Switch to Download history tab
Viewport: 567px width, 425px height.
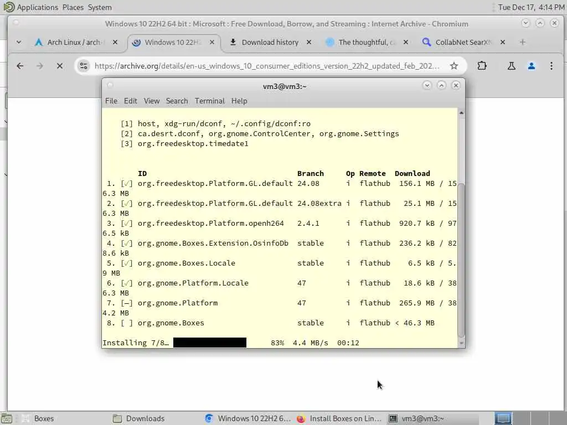pyautogui.click(x=270, y=42)
